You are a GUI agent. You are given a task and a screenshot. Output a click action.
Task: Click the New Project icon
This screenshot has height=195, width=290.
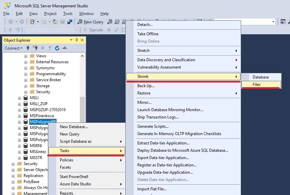[x=32, y=22]
